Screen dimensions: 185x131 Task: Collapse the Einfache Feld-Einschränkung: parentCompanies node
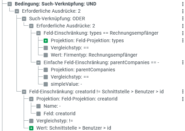coord(38,63)
